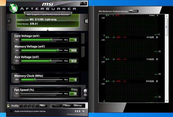Click Core Voltage Min label
173x117 pixels.
click(17, 40)
